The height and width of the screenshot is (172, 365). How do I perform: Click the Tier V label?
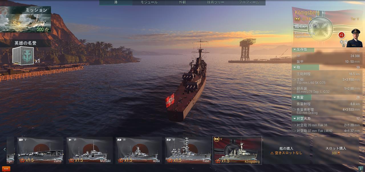pos(355,19)
